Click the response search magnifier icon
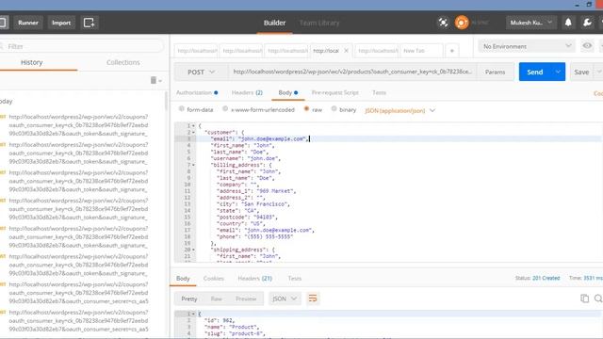 click(598, 299)
